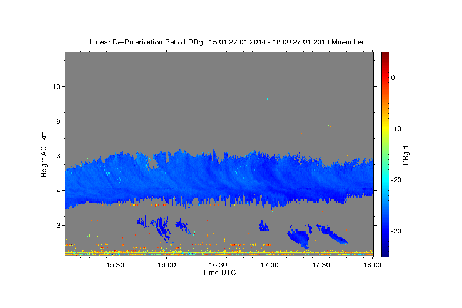Click the 'LDRg dB' colorbar label
The height and width of the screenshot is (308, 462).
(405, 155)
